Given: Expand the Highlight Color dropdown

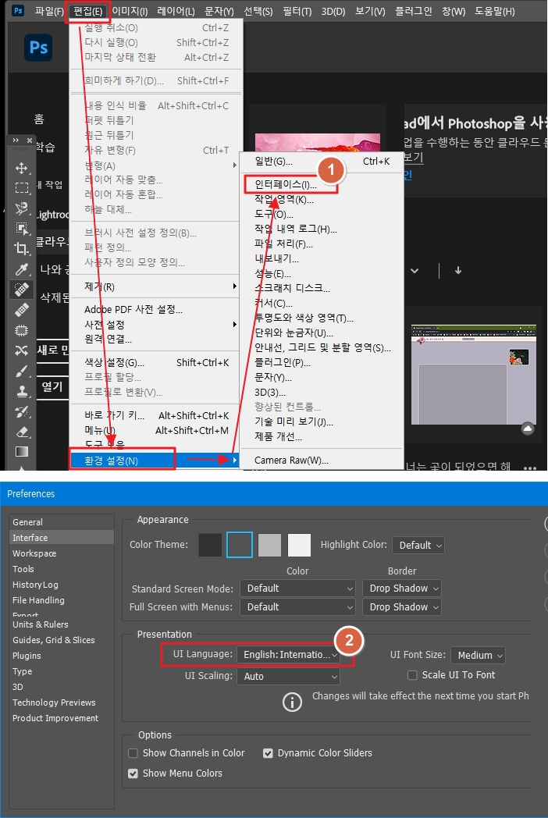Looking at the screenshot, I should pos(418,545).
